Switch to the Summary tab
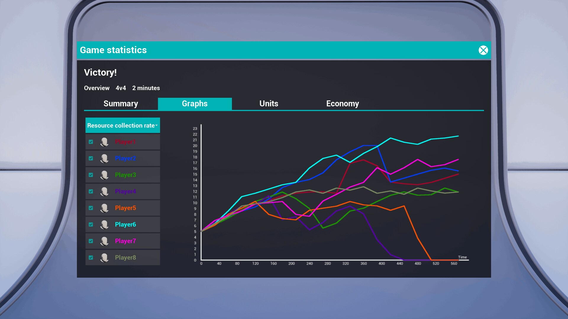This screenshot has width=568, height=319. tap(121, 104)
